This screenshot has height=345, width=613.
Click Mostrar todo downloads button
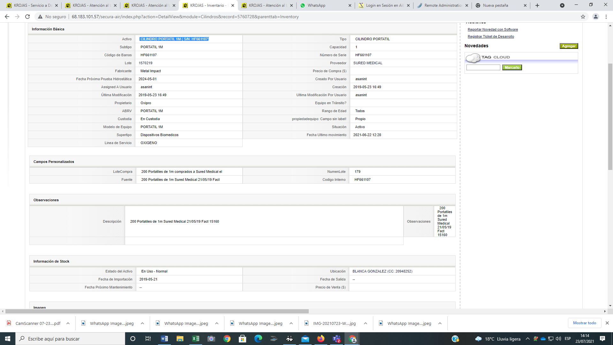click(584, 323)
